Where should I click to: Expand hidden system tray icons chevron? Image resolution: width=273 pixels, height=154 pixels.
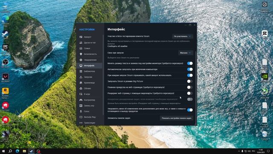coord(239,151)
